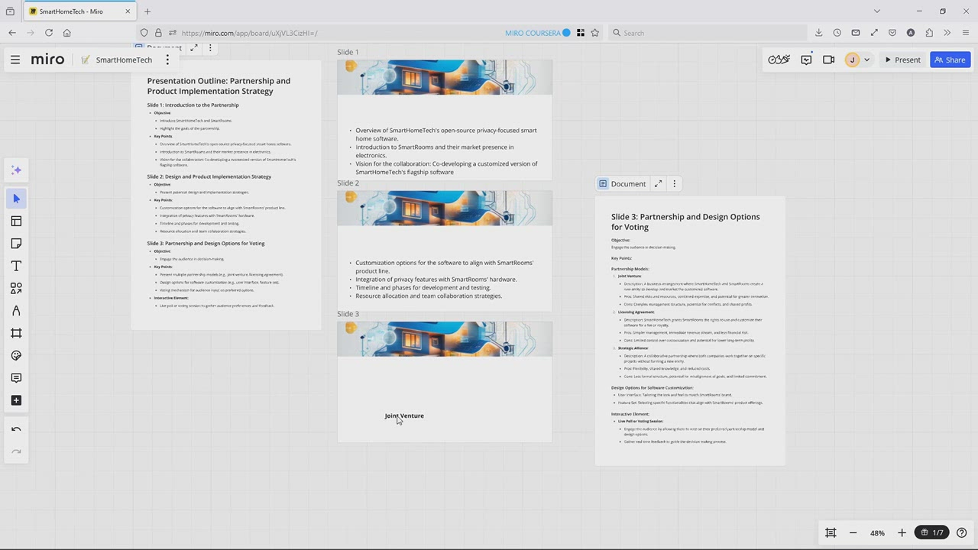Open shapes and lines tool
The width and height of the screenshot is (978, 550).
[16, 288]
